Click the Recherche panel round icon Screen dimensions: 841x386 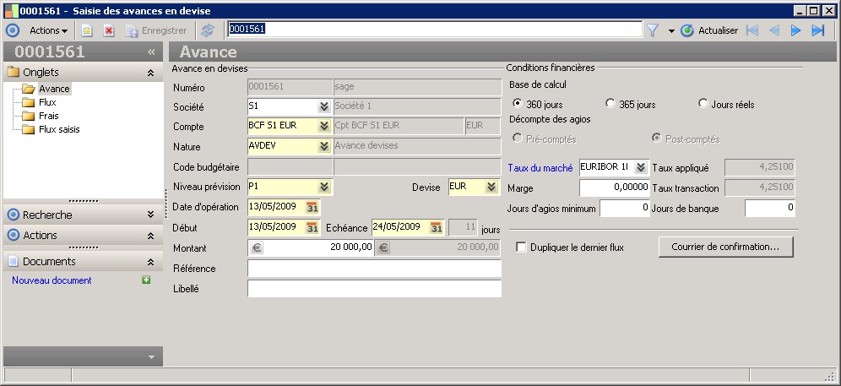pos(14,215)
